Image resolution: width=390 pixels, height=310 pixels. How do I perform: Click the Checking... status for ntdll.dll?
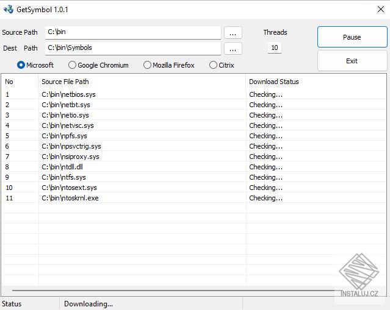(265, 167)
